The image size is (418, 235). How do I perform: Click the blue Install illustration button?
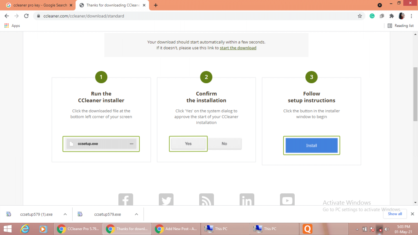(x=311, y=145)
